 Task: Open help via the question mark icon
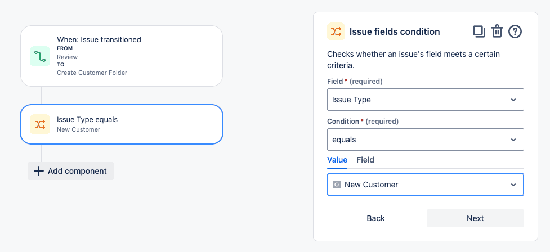point(515,31)
